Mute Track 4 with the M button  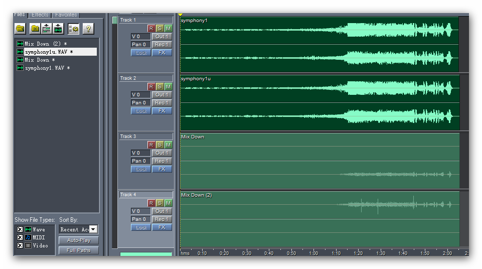[168, 203]
